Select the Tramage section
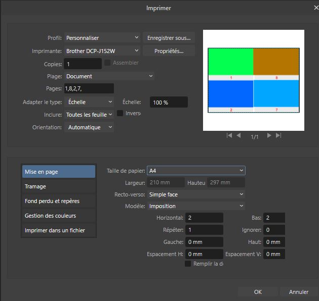This screenshot has height=301, width=319. (x=59, y=186)
